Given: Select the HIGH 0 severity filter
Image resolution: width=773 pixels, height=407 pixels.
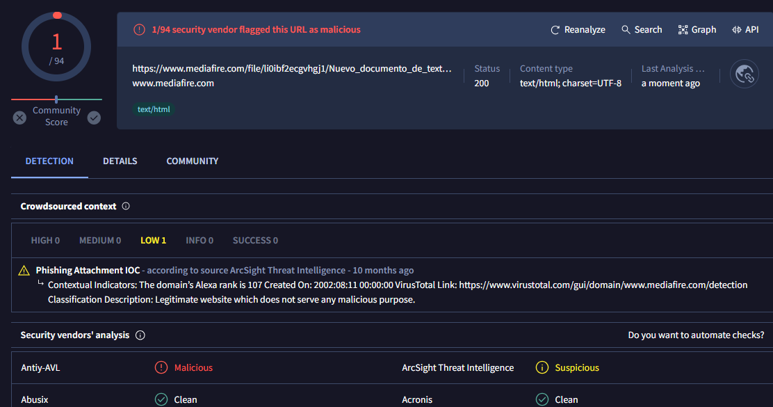Looking at the screenshot, I should [x=45, y=240].
